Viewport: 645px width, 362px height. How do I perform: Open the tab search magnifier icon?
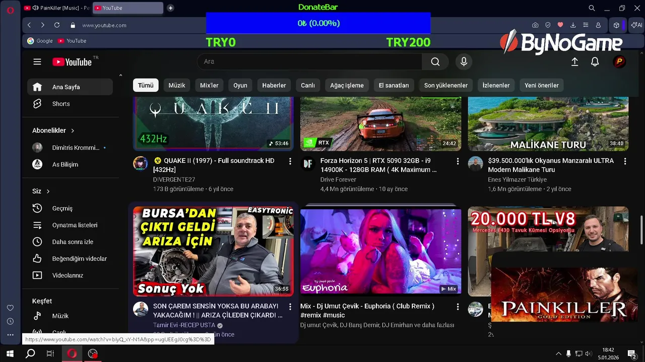tap(592, 8)
